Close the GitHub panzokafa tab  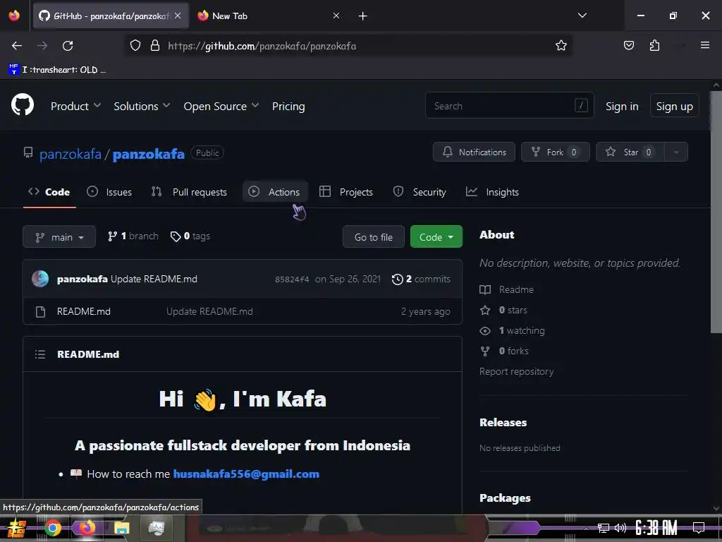pyautogui.click(x=178, y=16)
